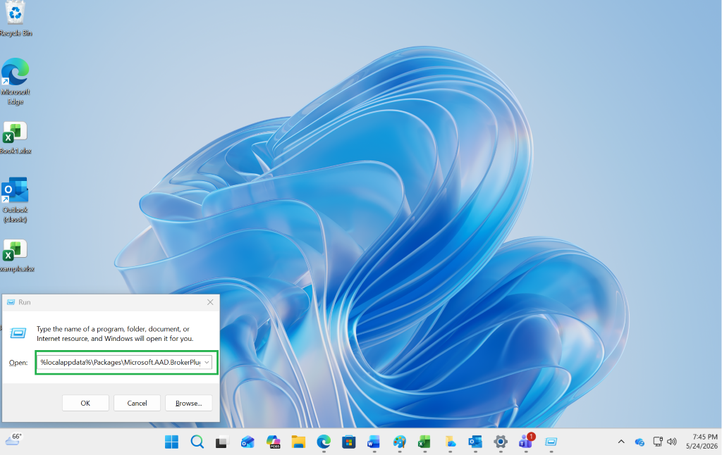722x455 pixels.
Task: Close the Run dialog with X
Action: 210,302
